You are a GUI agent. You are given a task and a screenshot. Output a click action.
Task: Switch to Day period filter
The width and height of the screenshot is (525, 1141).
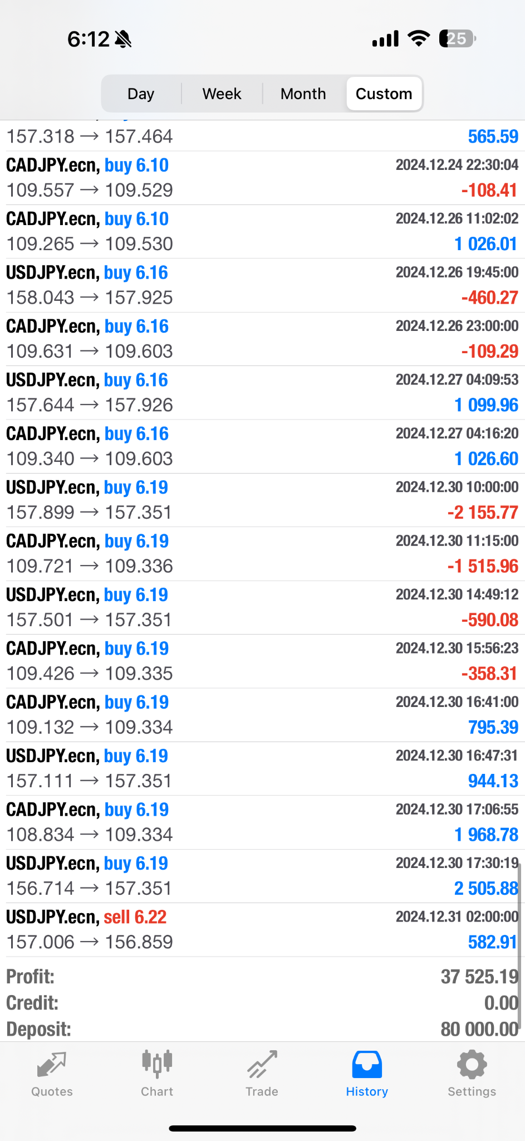[x=141, y=94]
